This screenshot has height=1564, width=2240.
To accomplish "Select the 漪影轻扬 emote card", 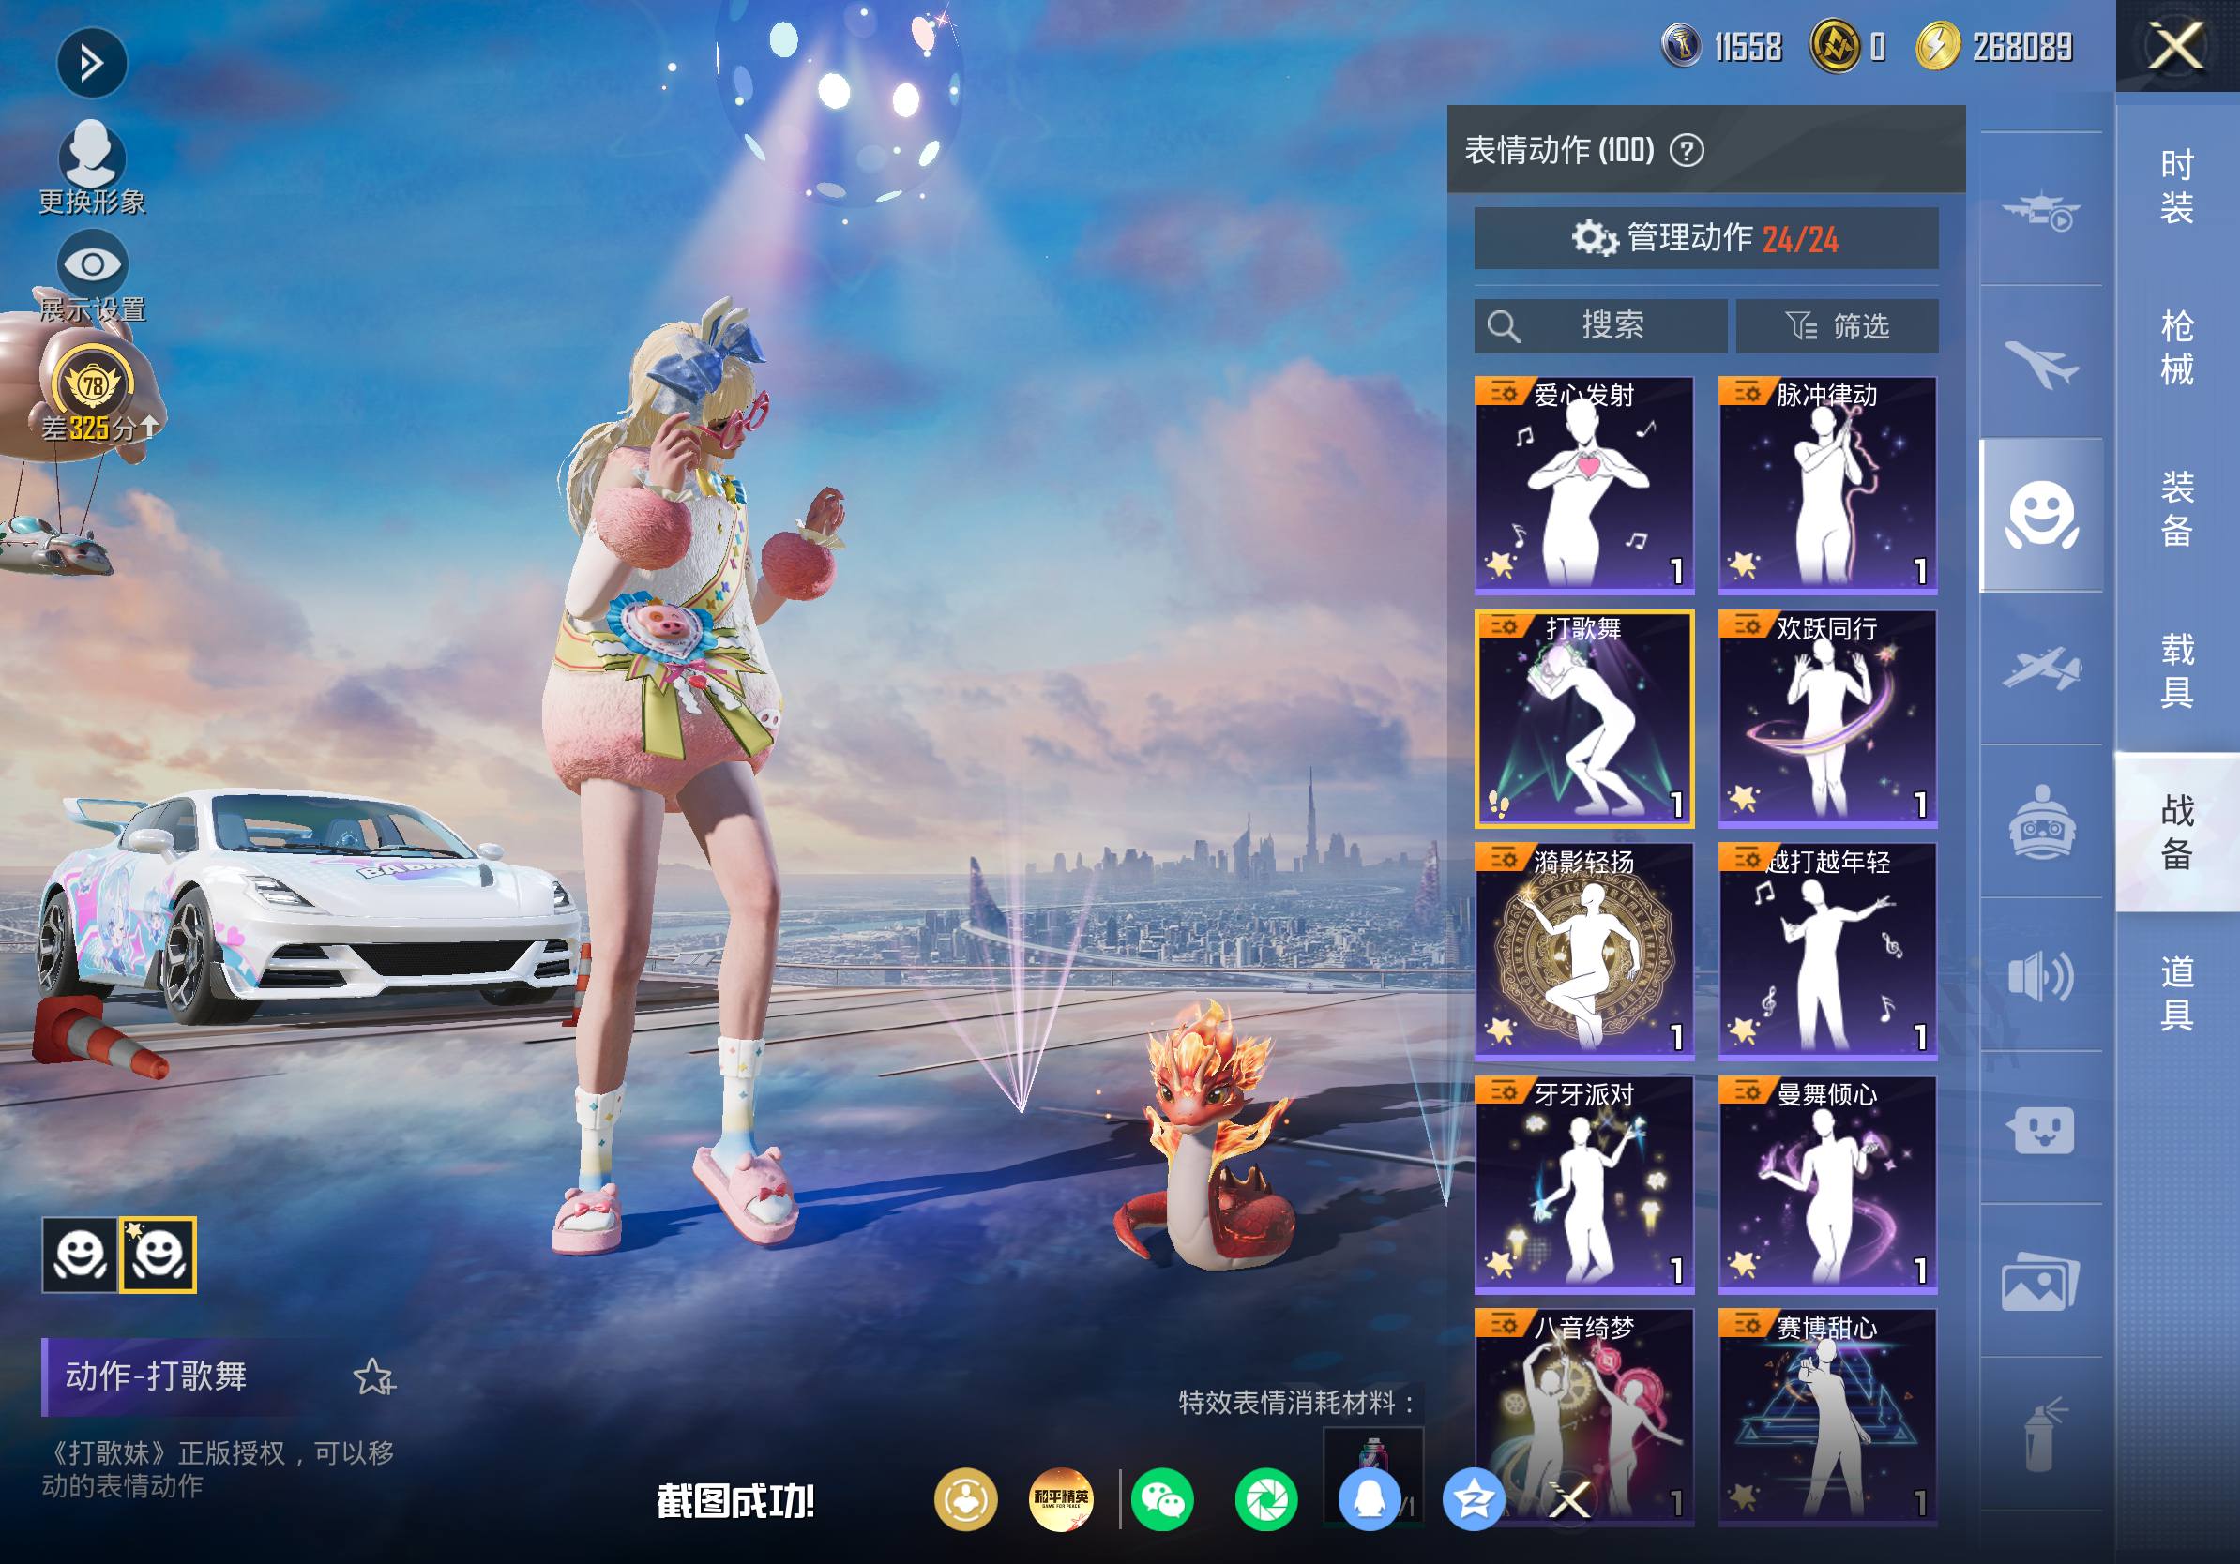I will 1584,952.
